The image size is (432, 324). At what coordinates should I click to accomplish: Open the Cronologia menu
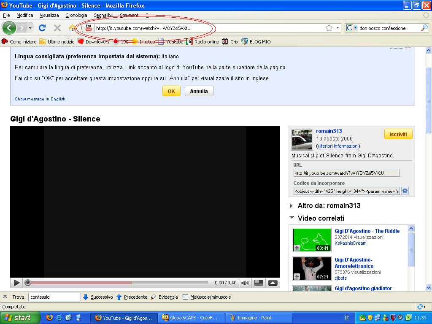pos(76,15)
